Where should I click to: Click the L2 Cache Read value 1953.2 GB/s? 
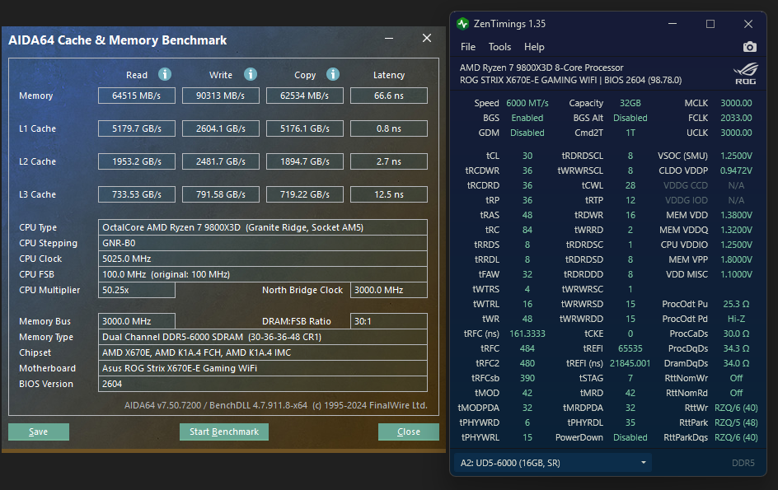(x=137, y=161)
